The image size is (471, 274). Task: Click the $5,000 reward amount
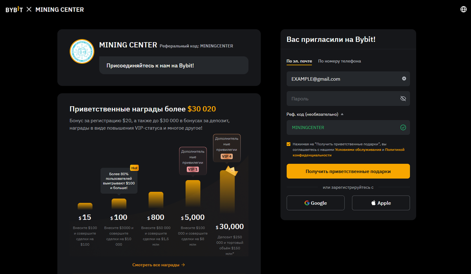coord(193,218)
